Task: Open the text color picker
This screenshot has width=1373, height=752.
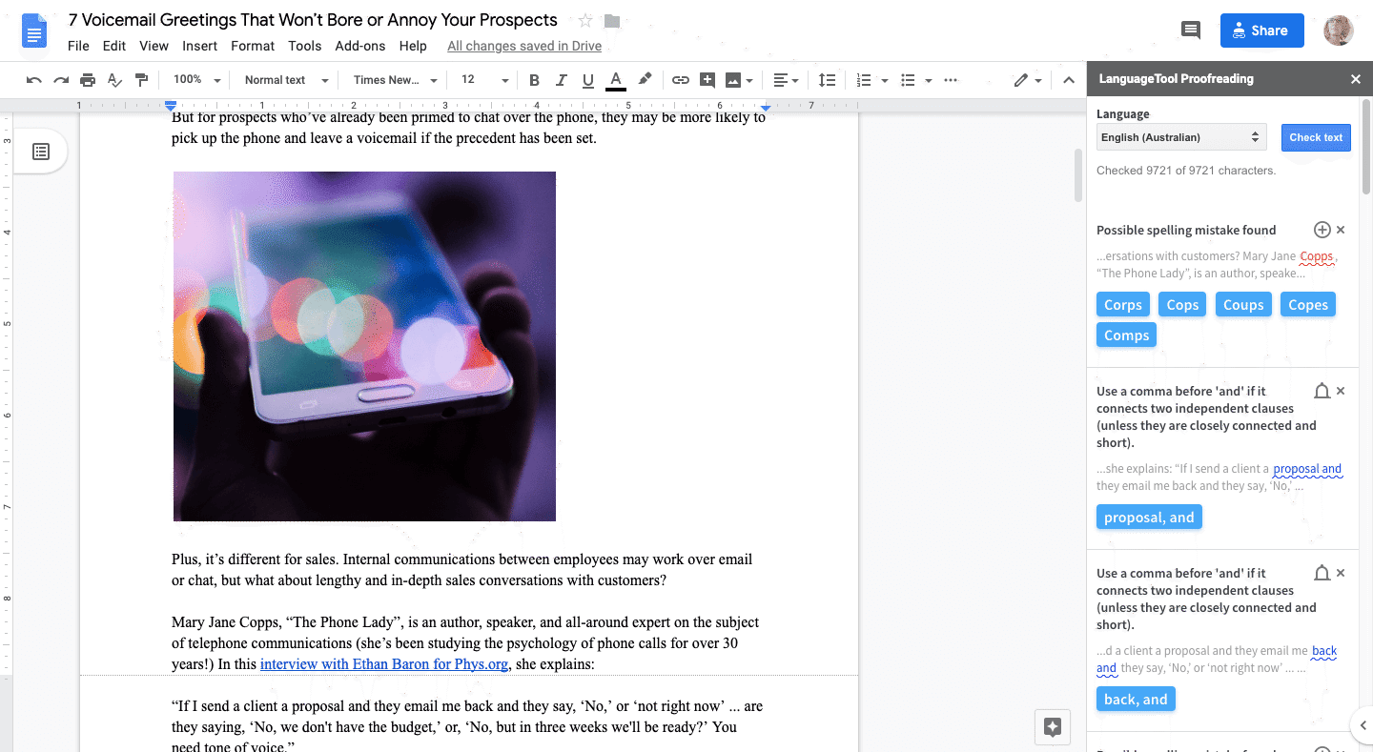Action: click(x=616, y=80)
